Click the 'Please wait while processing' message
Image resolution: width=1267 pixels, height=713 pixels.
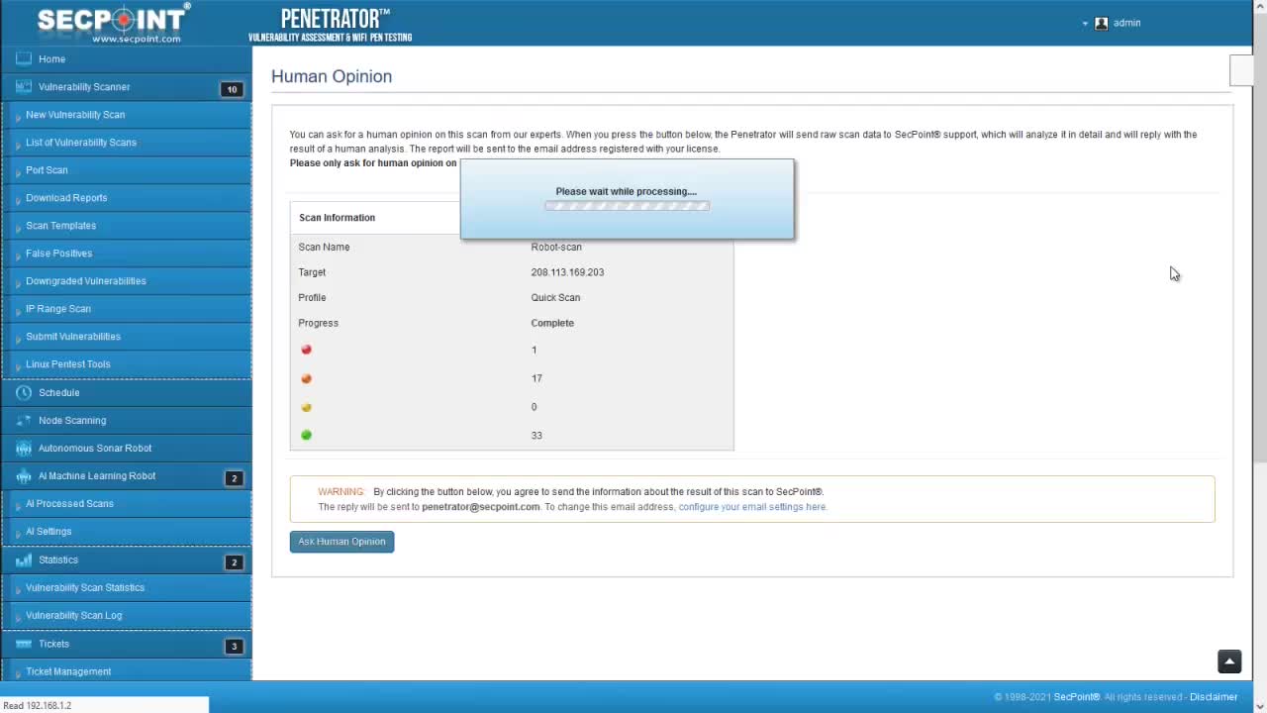[x=626, y=192]
